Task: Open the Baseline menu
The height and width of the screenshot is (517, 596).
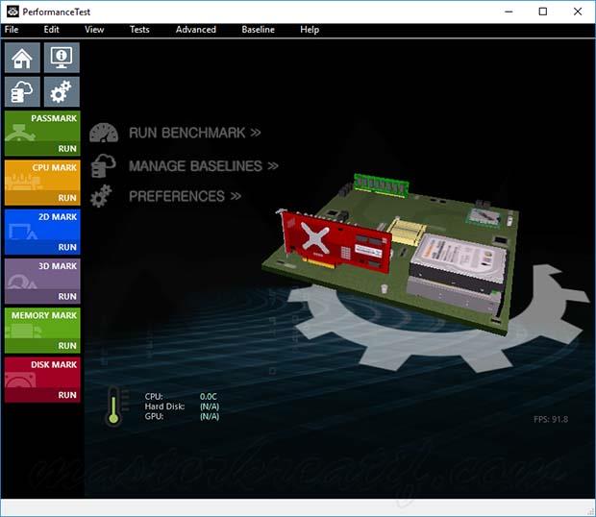Action: (x=258, y=30)
